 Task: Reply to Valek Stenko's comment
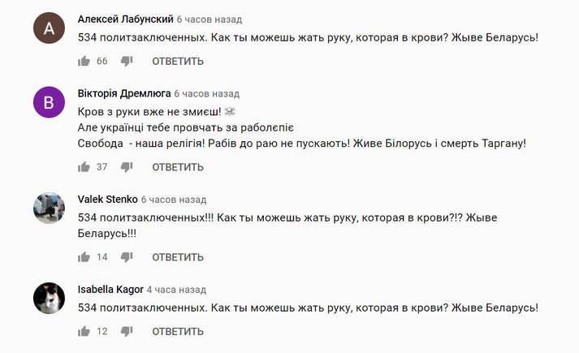pos(178,257)
